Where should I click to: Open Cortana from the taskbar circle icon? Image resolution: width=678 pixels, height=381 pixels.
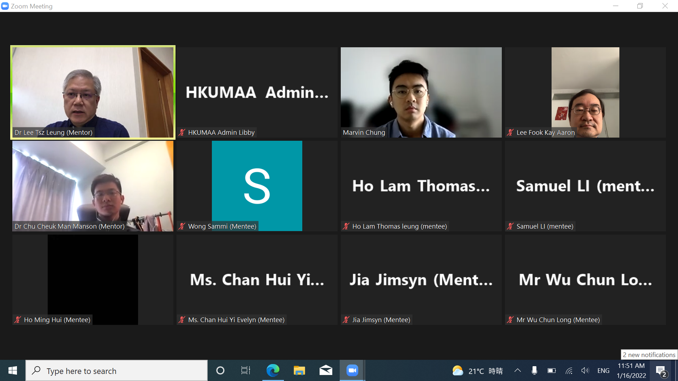pos(220,371)
